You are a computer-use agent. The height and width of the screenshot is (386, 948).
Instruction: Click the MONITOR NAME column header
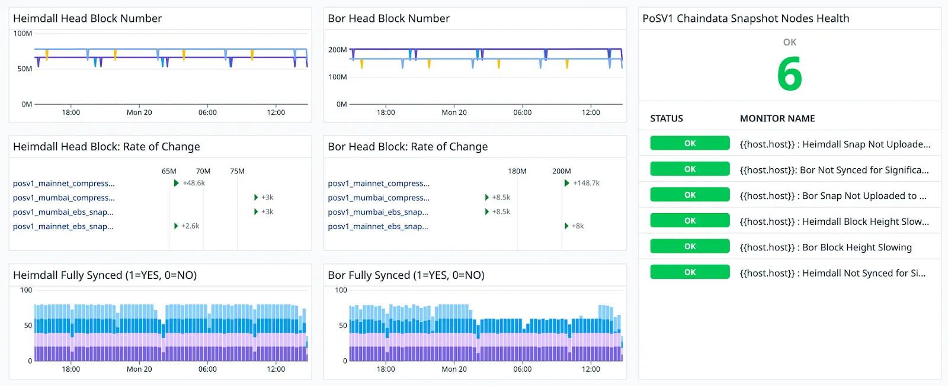[x=777, y=118]
